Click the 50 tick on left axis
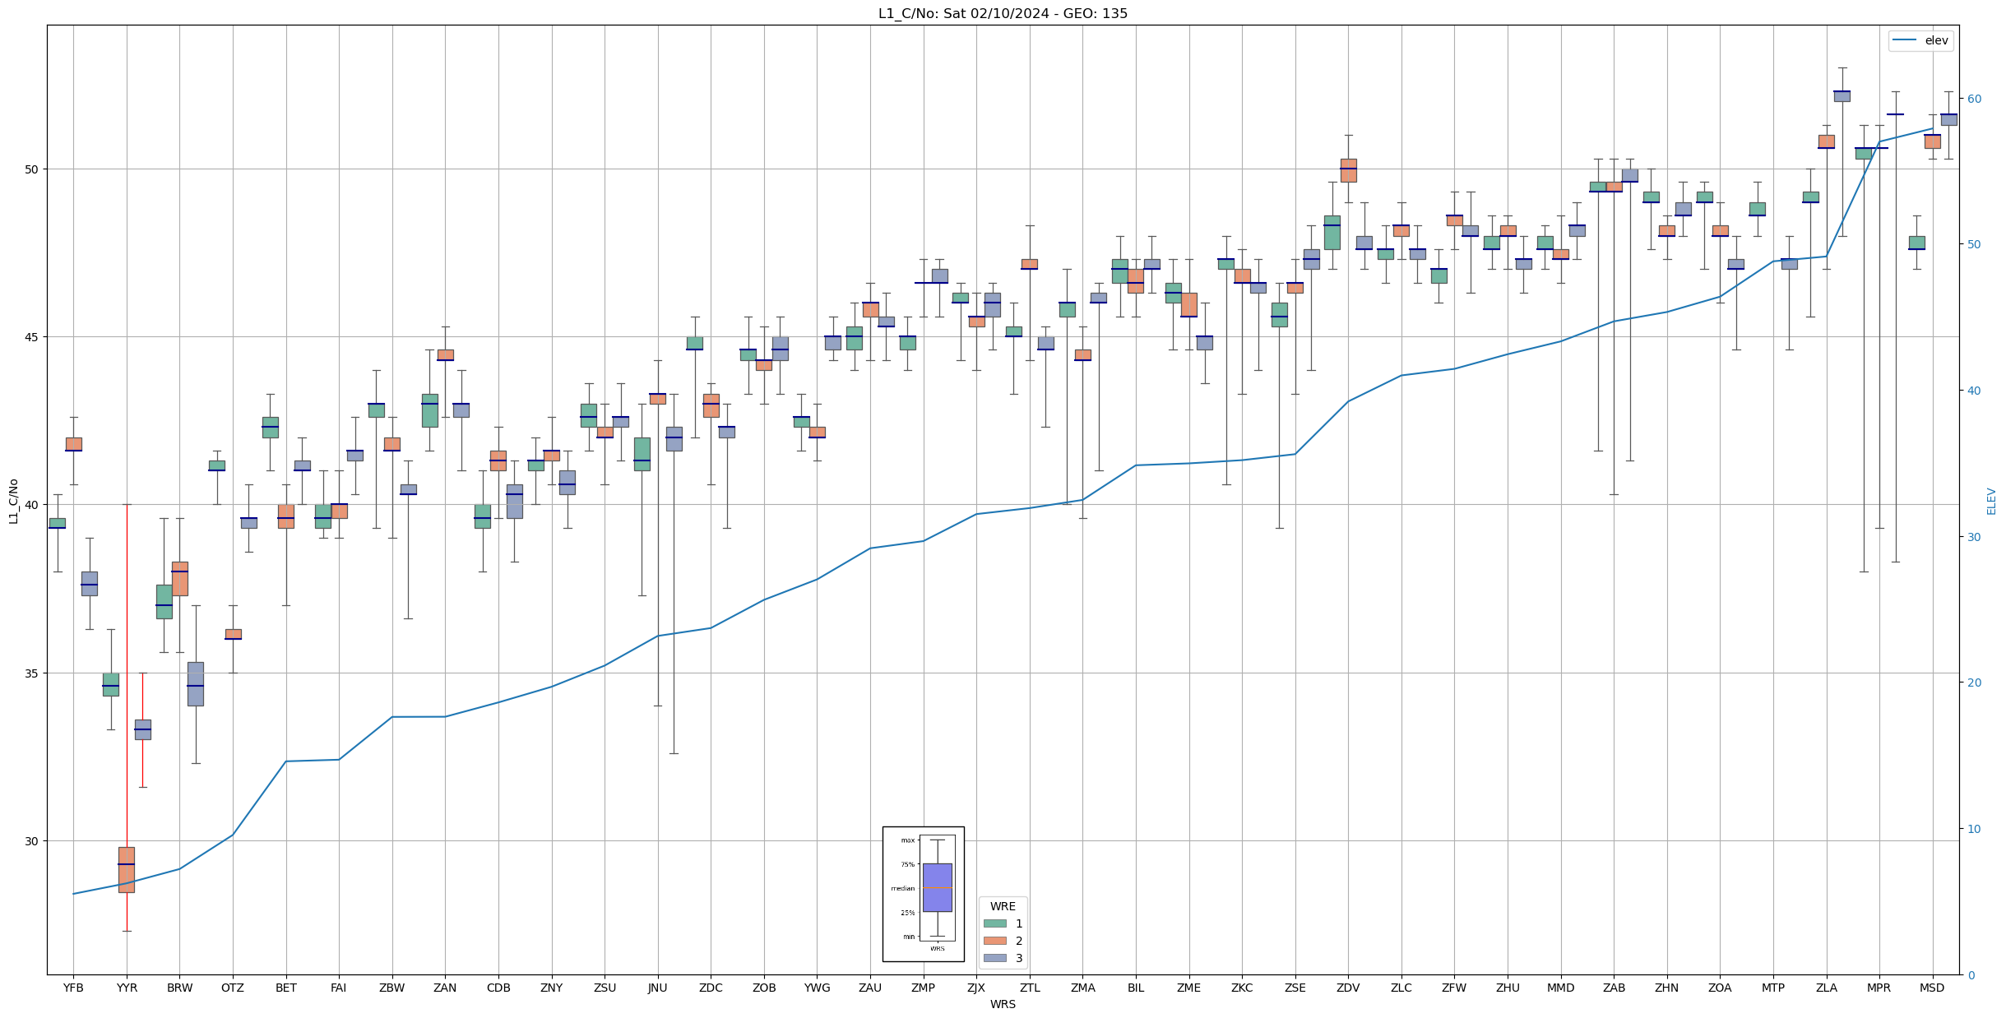Screen dimensions: 2006x1018 pos(33,169)
